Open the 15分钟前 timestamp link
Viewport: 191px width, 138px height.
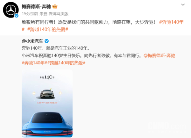coord(30,14)
